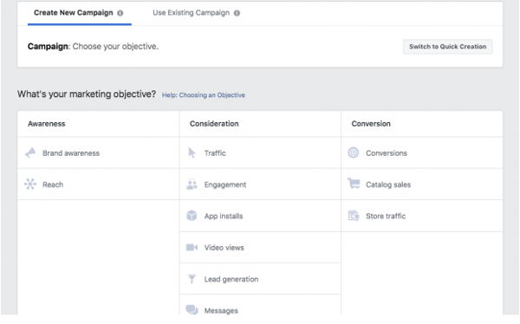This screenshot has width=520, height=324.
Task: Click the Campaign: Choose your objective text
Action: pos(93,47)
